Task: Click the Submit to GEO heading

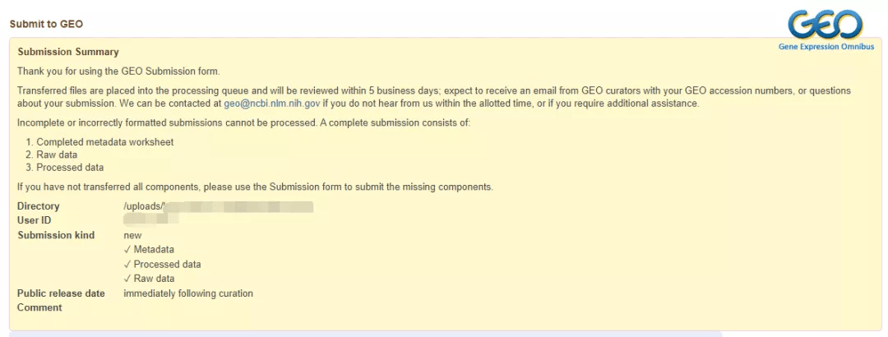Action: click(46, 25)
